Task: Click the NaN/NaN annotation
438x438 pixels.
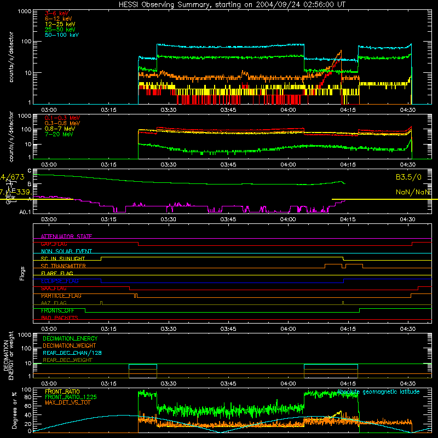Action: (413, 192)
